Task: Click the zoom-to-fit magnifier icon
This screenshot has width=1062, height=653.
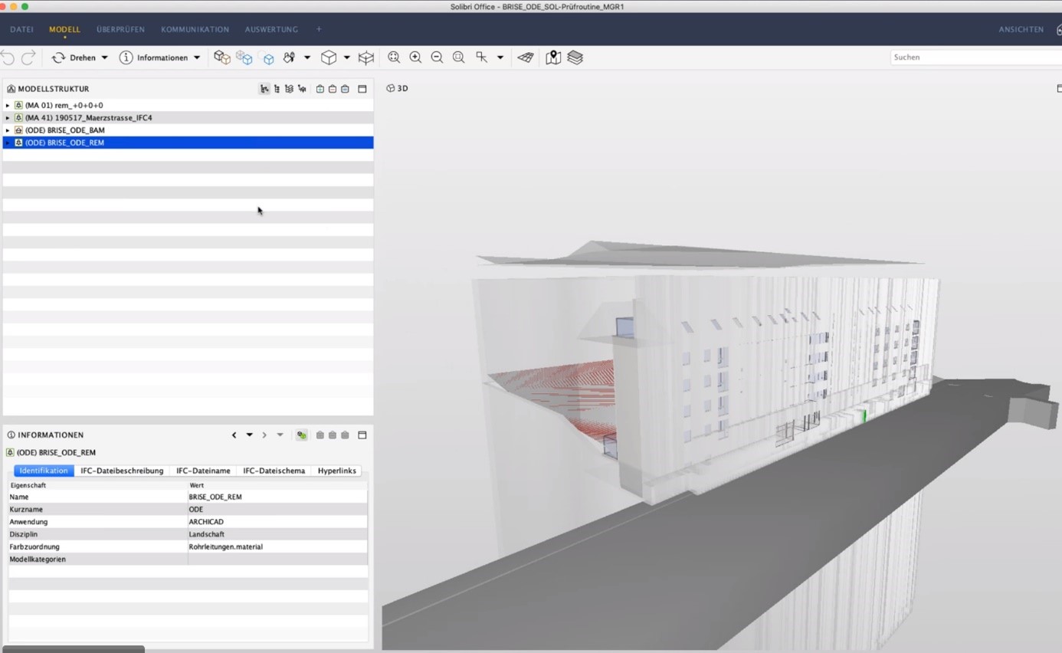Action: tap(394, 57)
